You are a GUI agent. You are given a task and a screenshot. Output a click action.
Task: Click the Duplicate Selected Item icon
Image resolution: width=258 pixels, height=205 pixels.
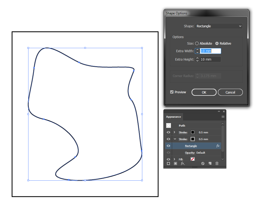pyautogui.click(x=210, y=163)
